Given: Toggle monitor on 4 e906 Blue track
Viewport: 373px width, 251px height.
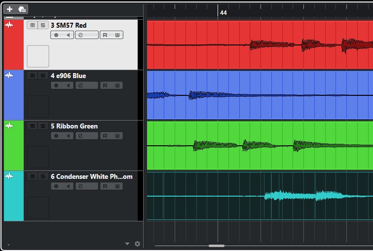Looking at the screenshot, I should tap(68, 85).
